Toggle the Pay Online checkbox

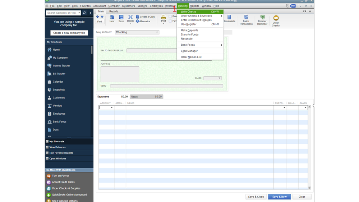pyautogui.click(x=170, y=21)
